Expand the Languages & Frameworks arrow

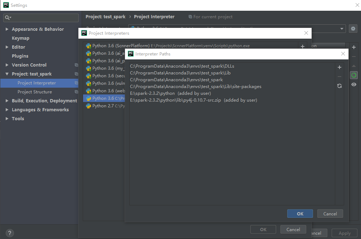7,109
